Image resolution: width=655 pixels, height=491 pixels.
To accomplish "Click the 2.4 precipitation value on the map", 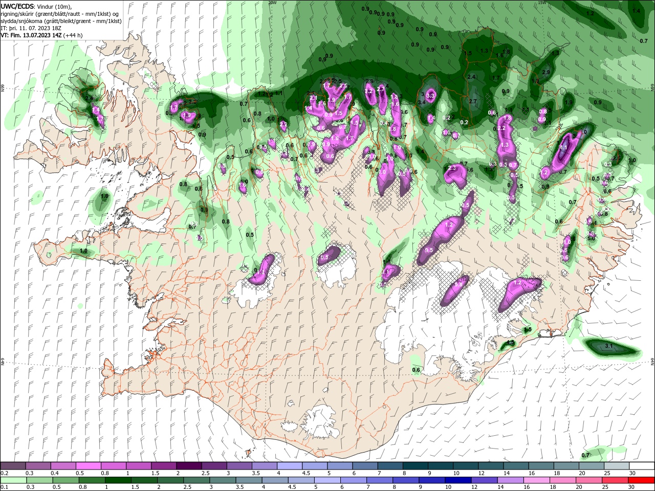I will [x=471, y=77].
